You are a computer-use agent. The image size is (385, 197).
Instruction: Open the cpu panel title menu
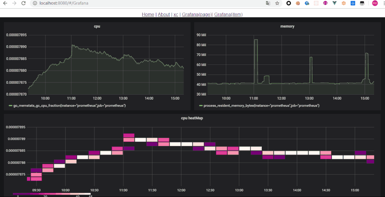[97, 26]
